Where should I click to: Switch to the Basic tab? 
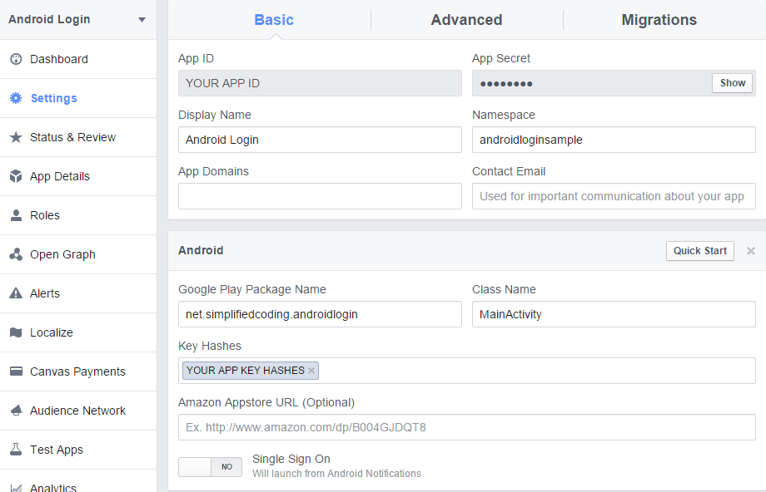pos(274,19)
